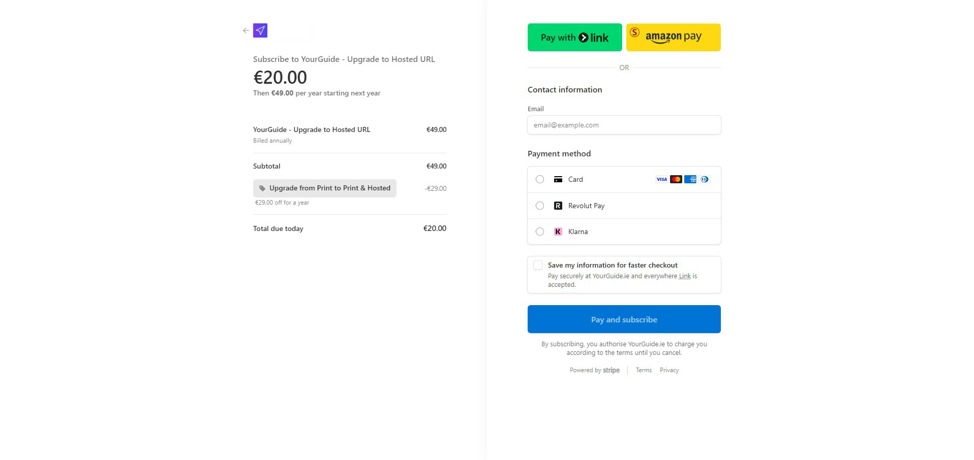
Task: Focus the Email input field
Action: coord(624,125)
